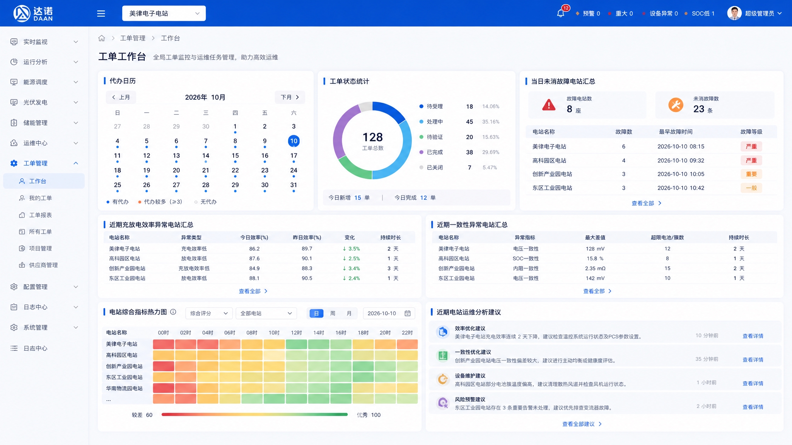The image size is (792, 445).
Task: Open the 全部电站 filter dropdown
Action: coord(266,313)
